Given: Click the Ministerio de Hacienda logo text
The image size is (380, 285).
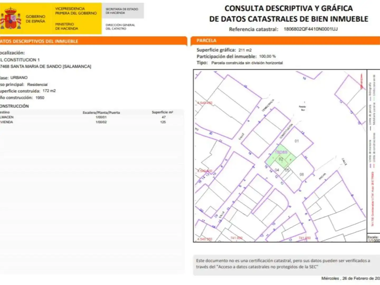Looking at the screenshot, I should click(x=66, y=26).
